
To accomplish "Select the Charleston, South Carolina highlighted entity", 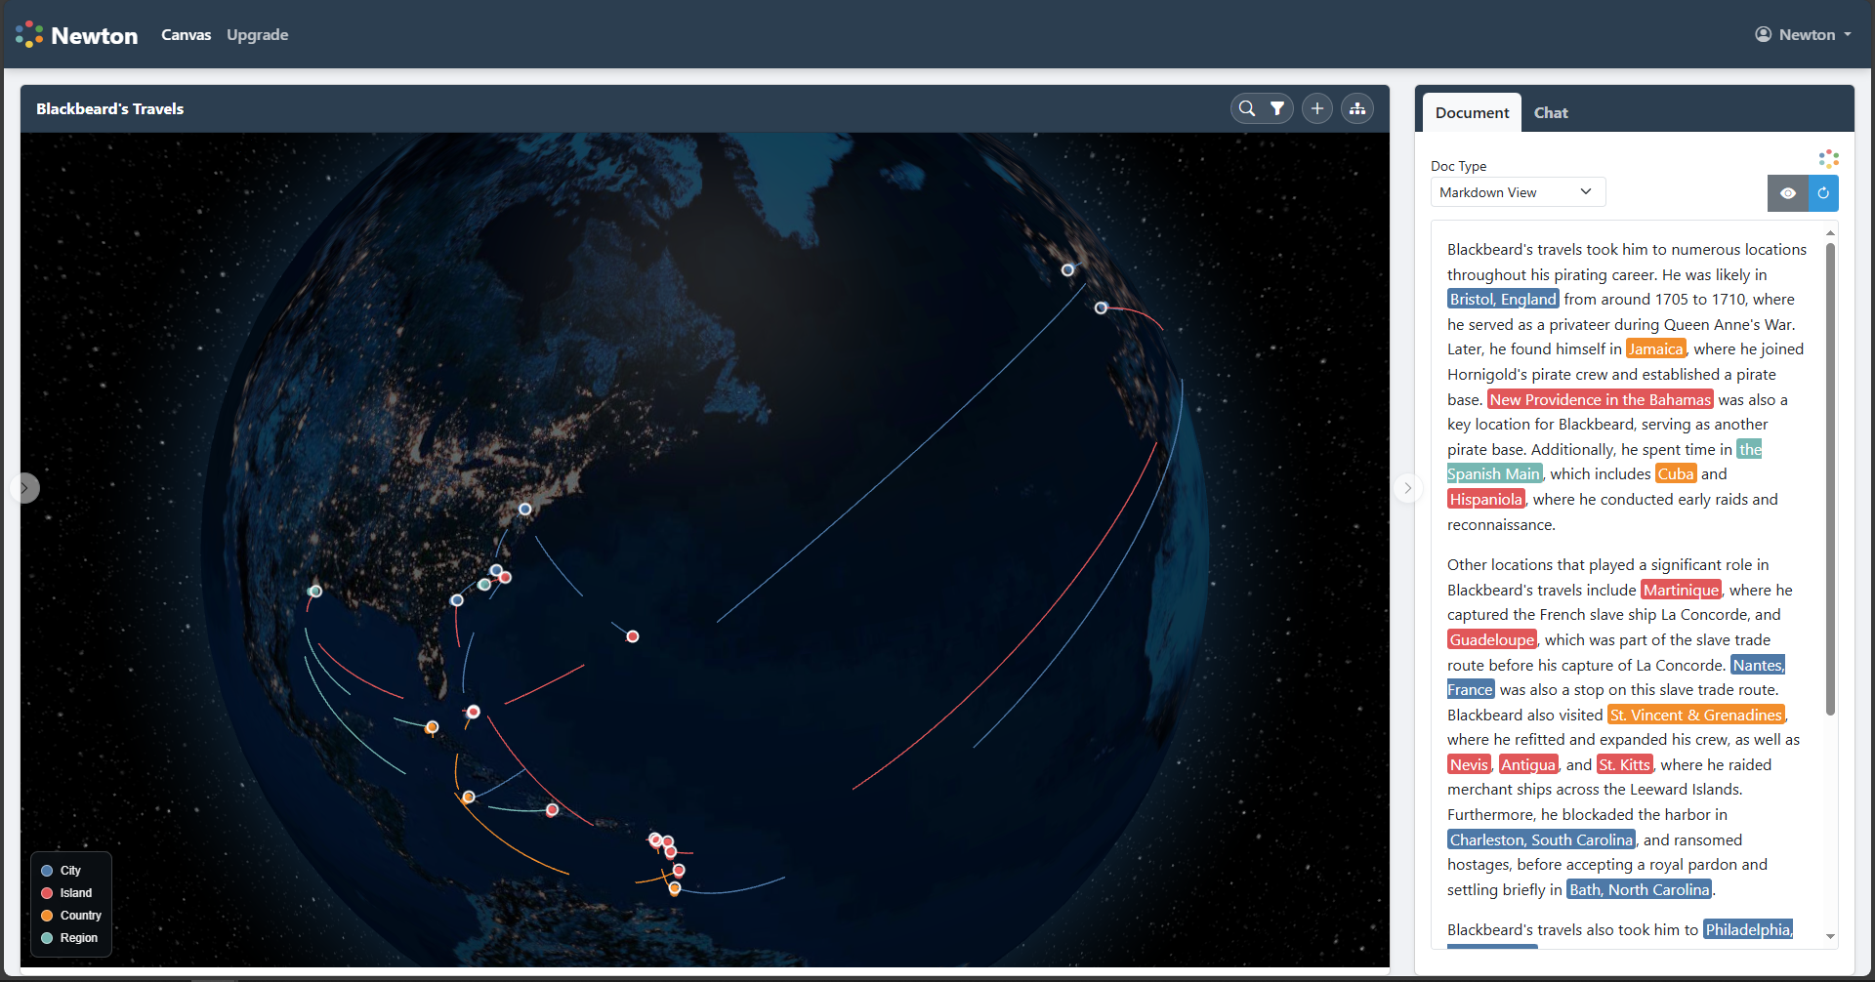I will pyautogui.click(x=1540, y=839).
